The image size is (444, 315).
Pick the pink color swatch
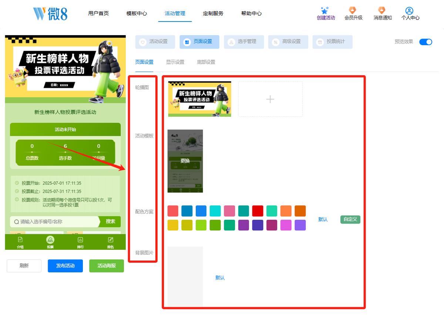tap(229, 211)
